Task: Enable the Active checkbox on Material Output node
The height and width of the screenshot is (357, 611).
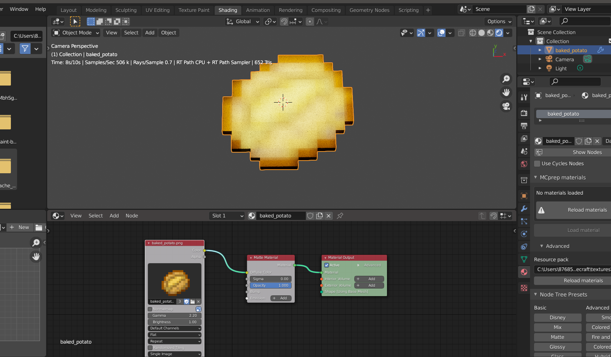Action: [327, 265]
